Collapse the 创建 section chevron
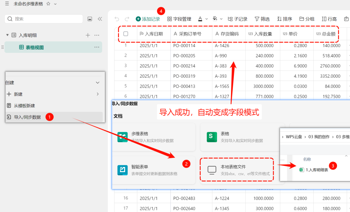This screenshot has width=350, height=212. click(97, 82)
